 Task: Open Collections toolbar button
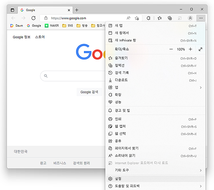pyautogui.click(x=170, y=18)
